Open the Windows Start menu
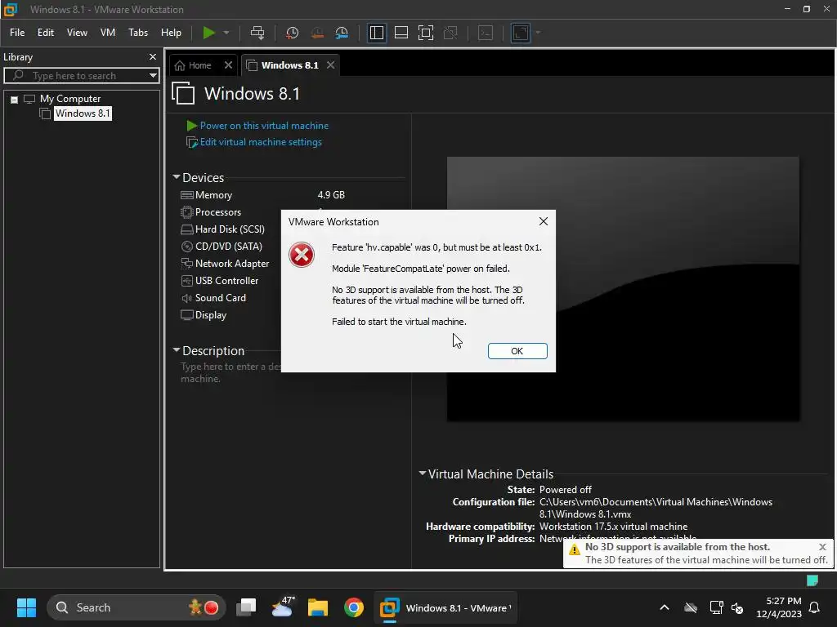Image resolution: width=837 pixels, height=627 pixels. [26, 607]
